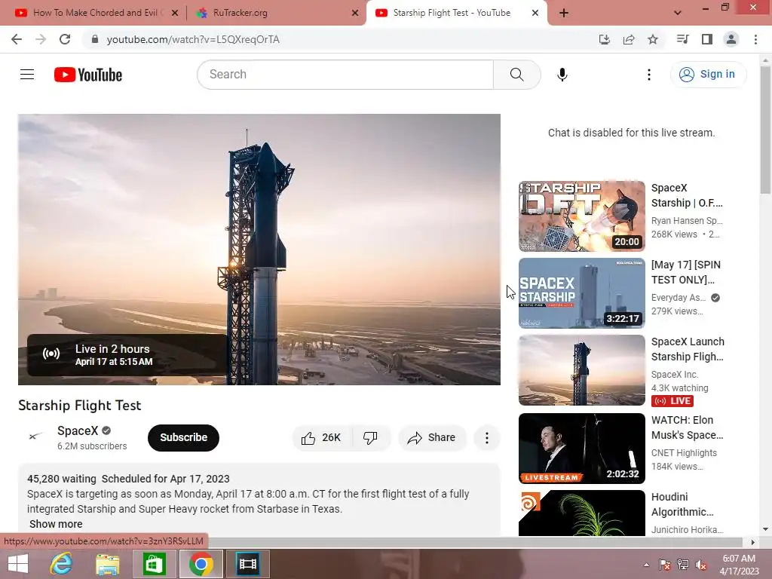Click the Chrome taskbar icon
The height and width of the screenshot is (579, 772).
(x=201, y=564)
